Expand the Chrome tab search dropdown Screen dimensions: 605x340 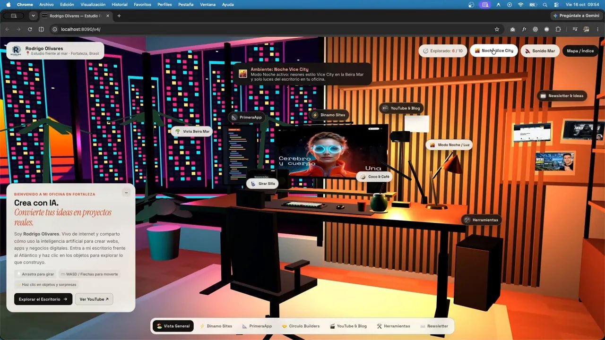[33, 16]
